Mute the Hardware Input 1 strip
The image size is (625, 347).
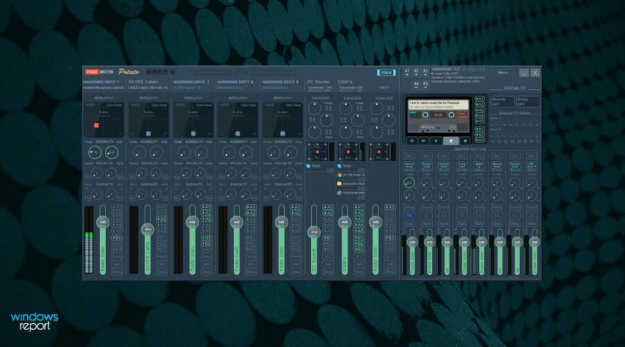pos(117,272)
